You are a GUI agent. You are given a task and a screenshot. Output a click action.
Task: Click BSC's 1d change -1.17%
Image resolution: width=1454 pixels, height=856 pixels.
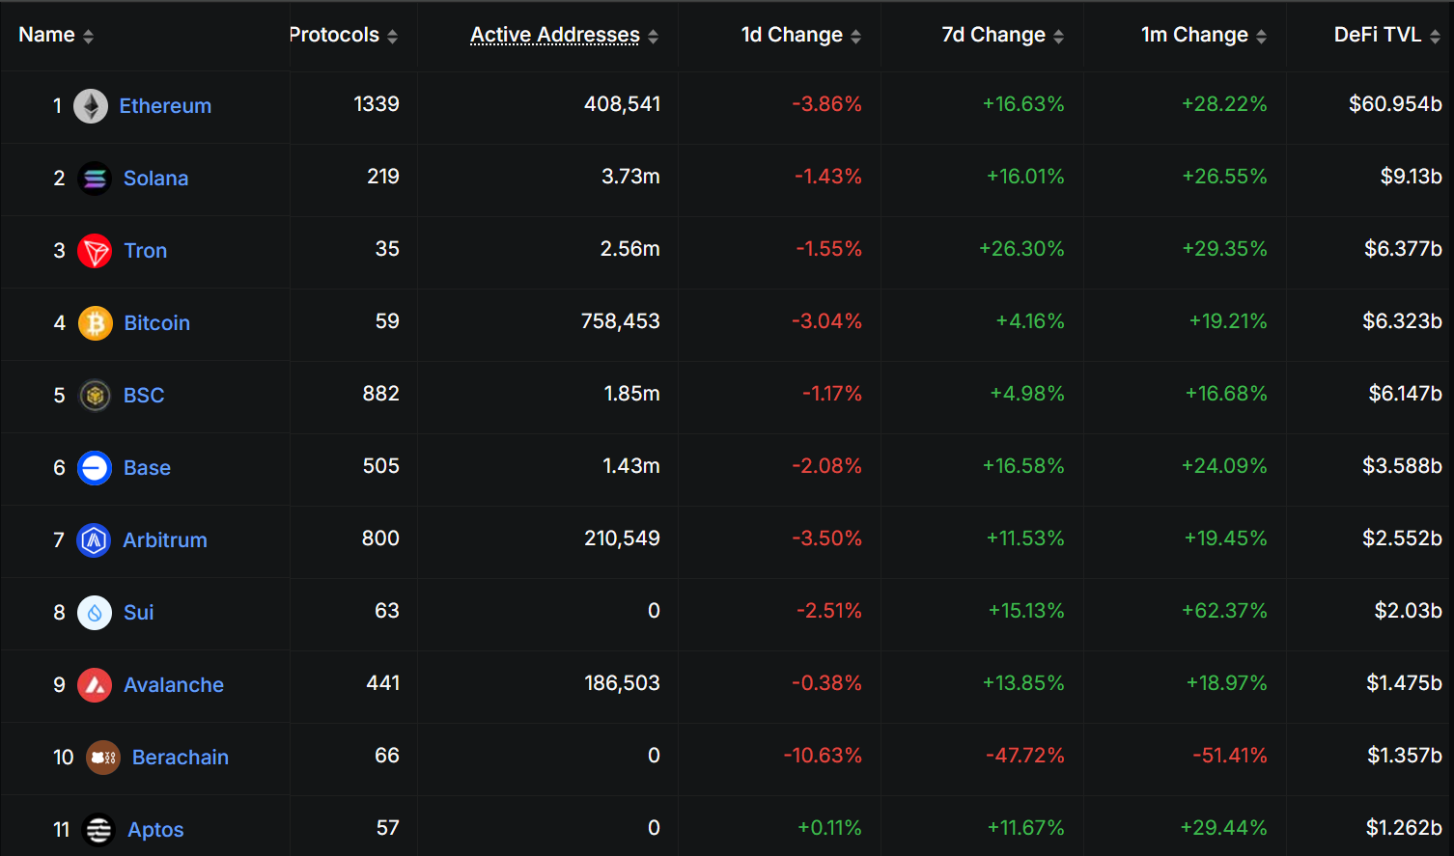pyautogui.click(x=832, y=394)
